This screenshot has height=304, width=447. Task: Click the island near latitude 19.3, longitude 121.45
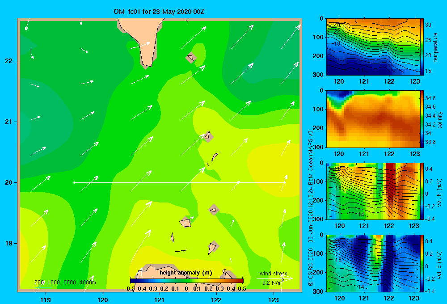[186, 222]
